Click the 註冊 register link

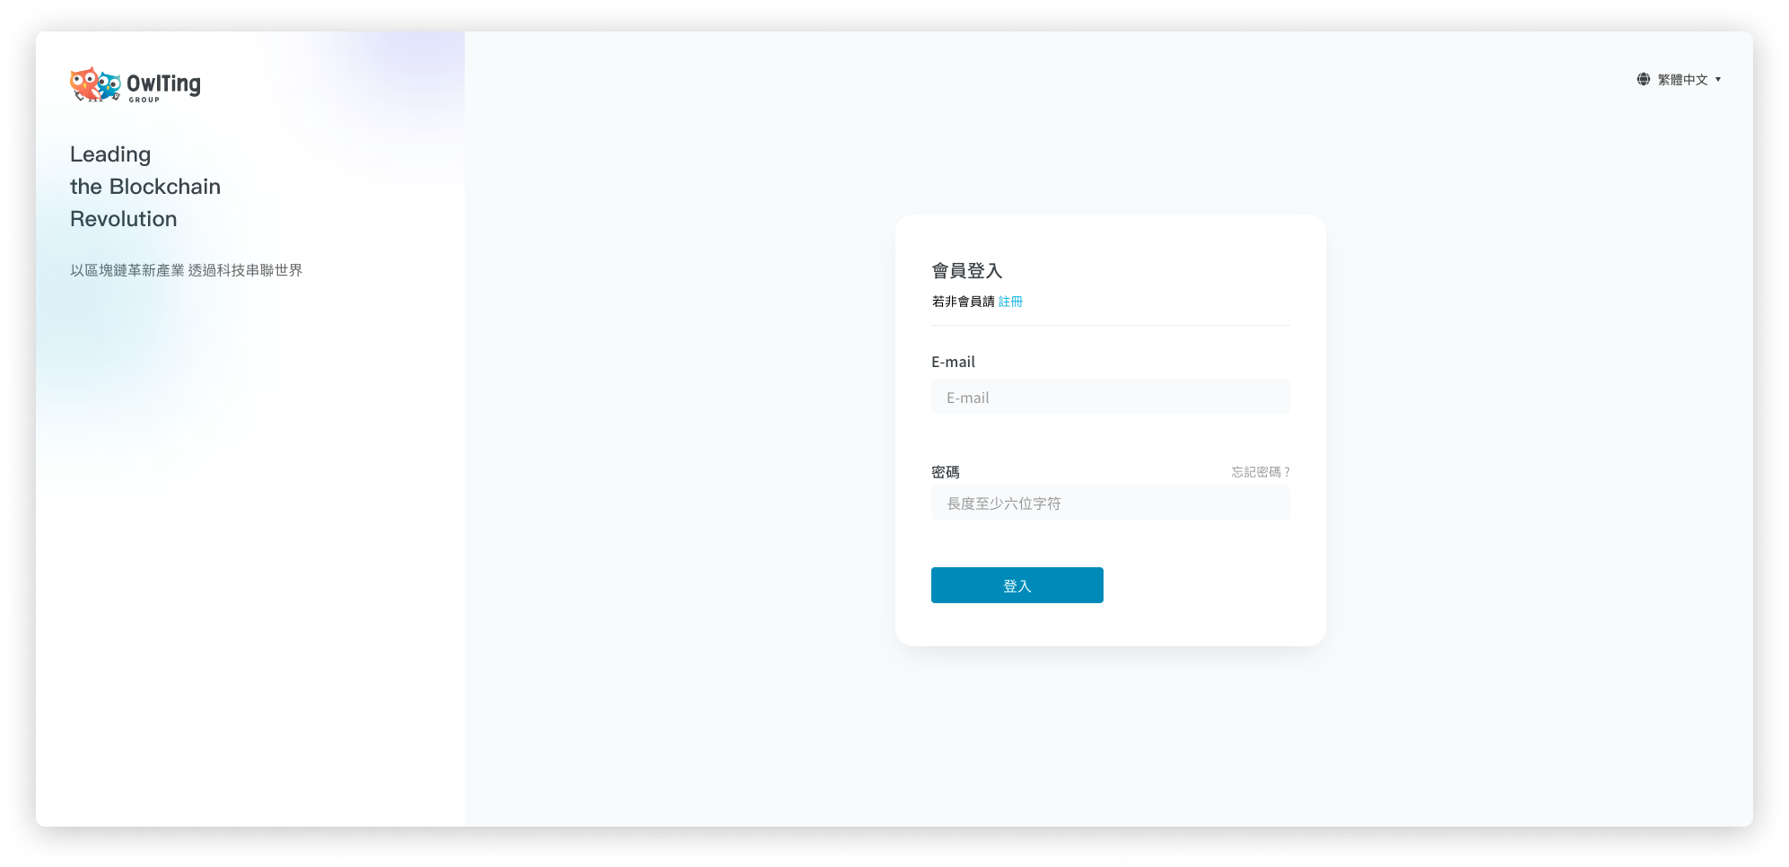(1010, 302)
